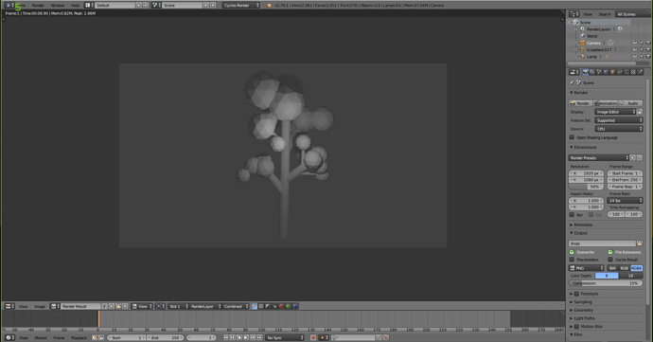
Task: Open the 24 fps frame rate dropdown
Action: pos(626,201)
